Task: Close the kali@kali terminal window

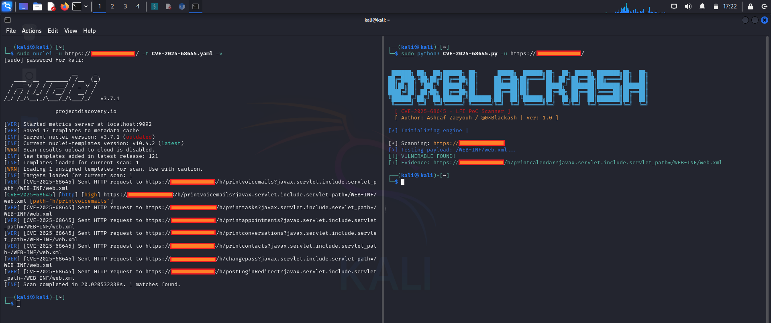Action: (765, 20)
